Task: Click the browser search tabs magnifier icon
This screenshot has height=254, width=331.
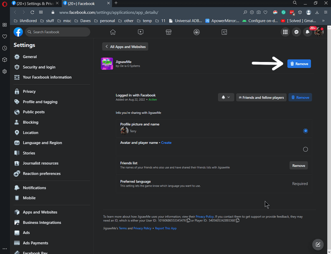Action: (x=295, y=3)
